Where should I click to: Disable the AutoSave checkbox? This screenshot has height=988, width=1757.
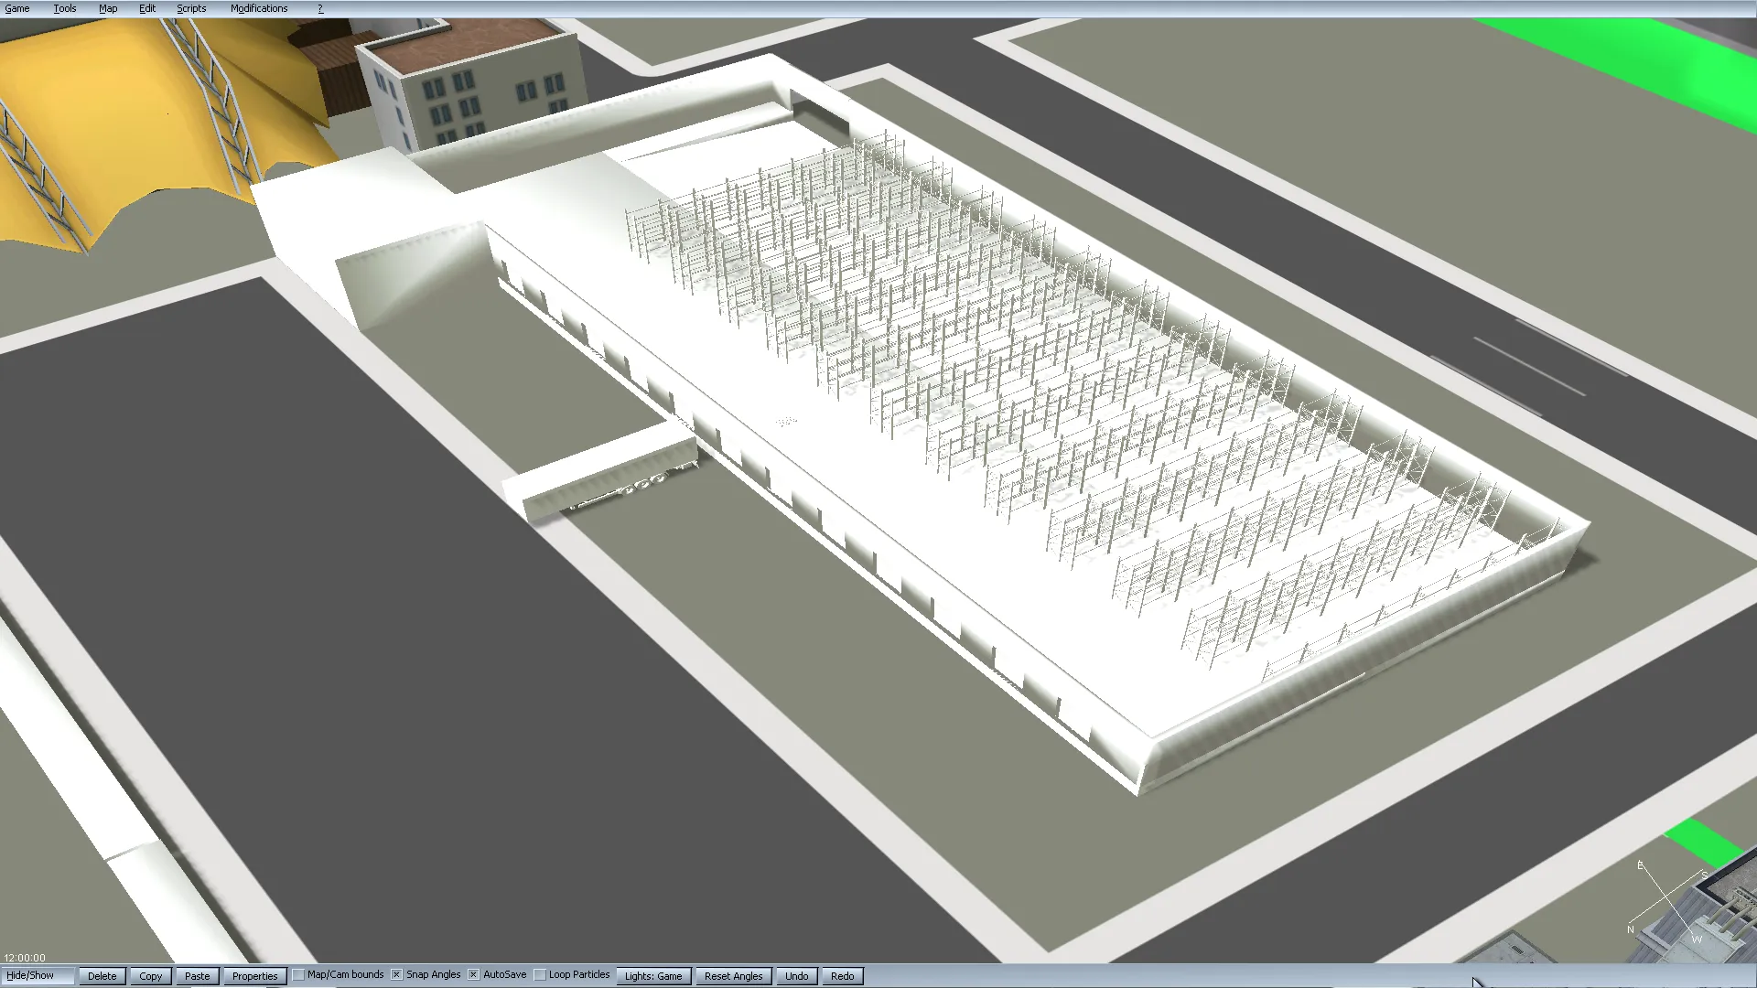(474, 975)
